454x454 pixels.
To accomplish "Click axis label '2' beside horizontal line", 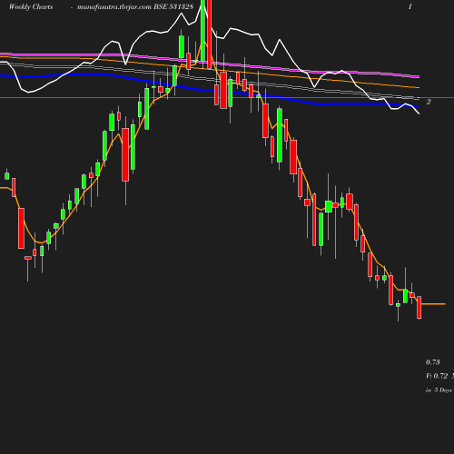I will (429, 102).
